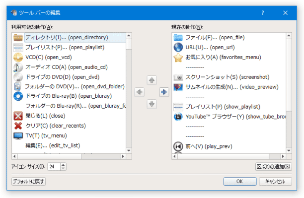Click the Blu-ray drive disc icon
The width and height of the screenshot is (304, 198).
[x=18, y=96]
